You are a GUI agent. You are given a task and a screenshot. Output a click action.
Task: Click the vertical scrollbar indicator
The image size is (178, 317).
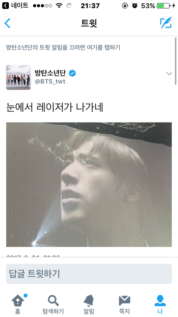176,61
